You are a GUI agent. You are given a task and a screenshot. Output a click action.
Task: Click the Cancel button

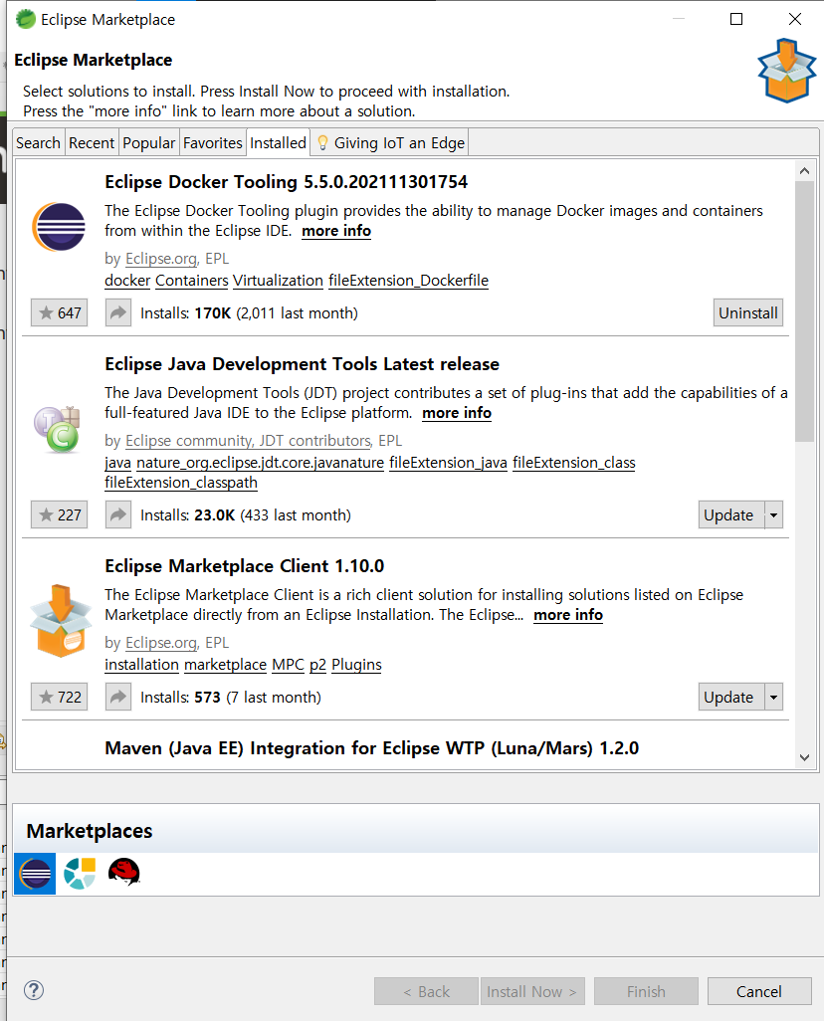click(759, 991)
